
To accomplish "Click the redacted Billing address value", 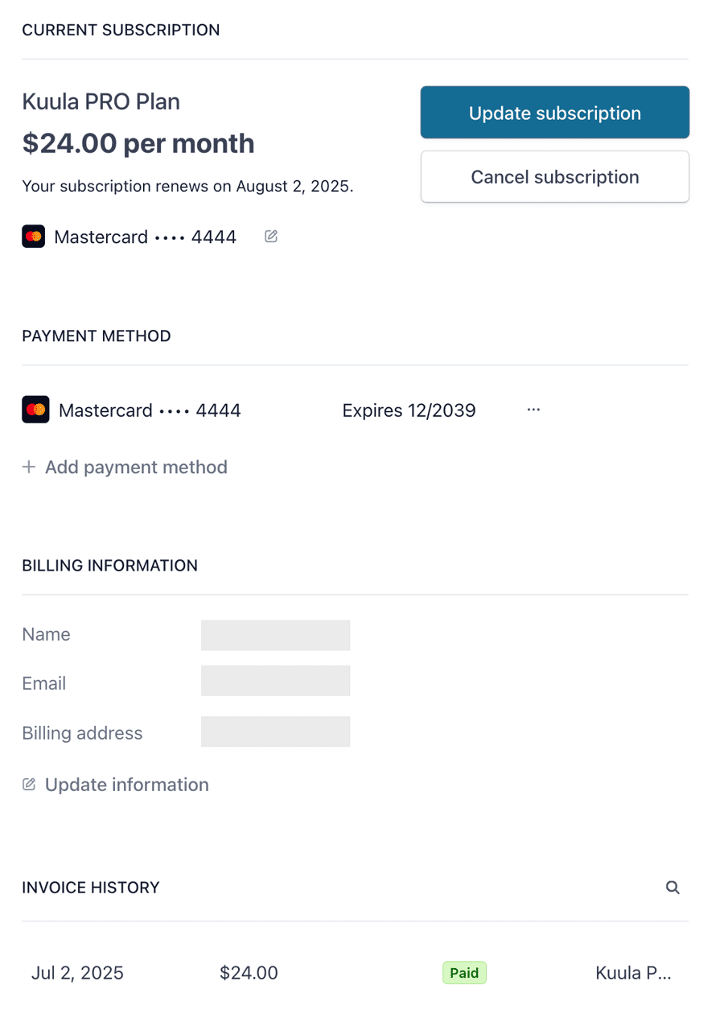I will pyautogui.click(x=275, y=732).
